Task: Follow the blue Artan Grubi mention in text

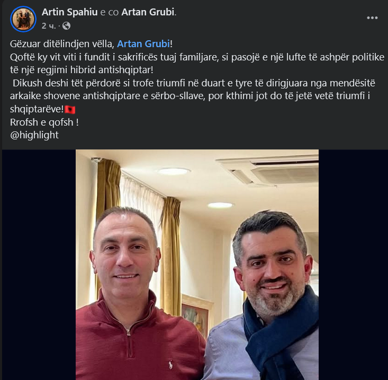Action: pos(143,44)
